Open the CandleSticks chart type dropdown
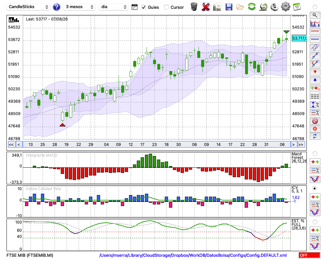Screen dimensions: 325x260 [x=28, y=7]
